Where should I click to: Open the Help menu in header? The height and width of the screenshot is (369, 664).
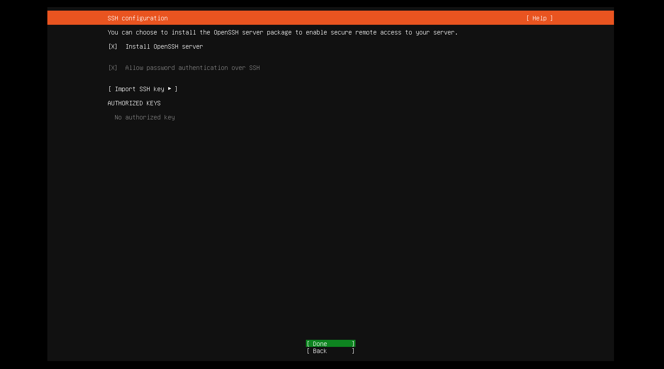point(539,18)
